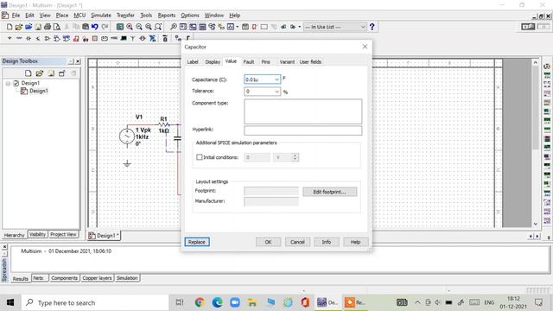Switch to the Label tab in Capacitor dialog
The height and width of the screenshot is (311, 553).
click(x=193, y=62)
